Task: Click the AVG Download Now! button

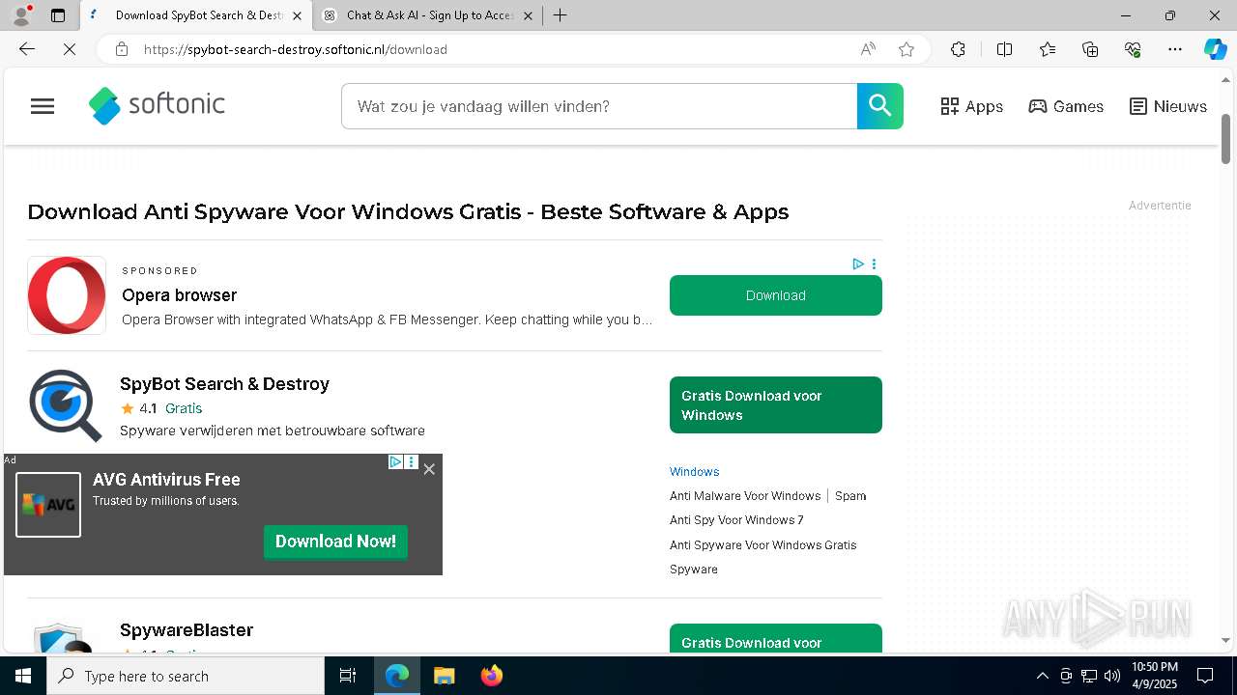Action: (335, 542)
